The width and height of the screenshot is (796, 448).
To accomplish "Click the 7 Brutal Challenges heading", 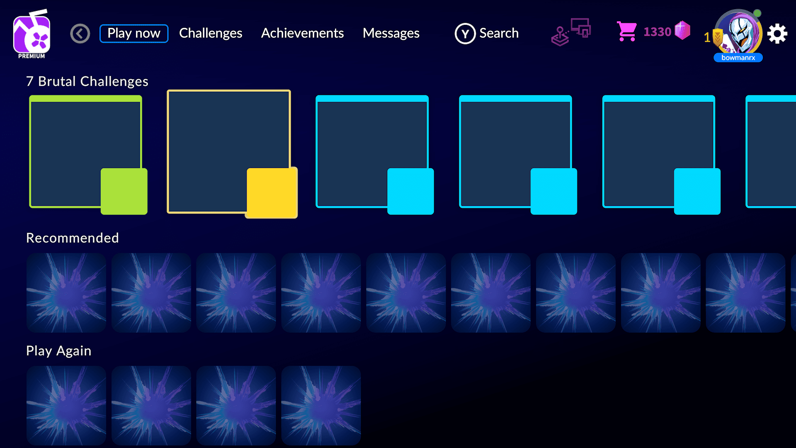I will [87, 81].
